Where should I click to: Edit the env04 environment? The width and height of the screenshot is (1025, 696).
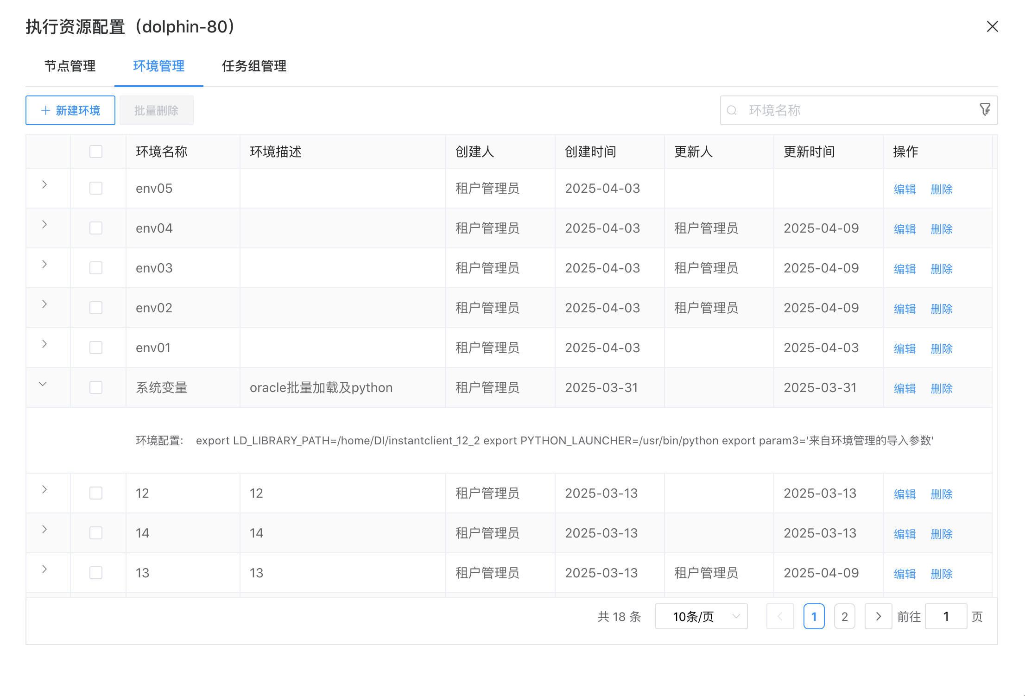click(x=904, y=228)
